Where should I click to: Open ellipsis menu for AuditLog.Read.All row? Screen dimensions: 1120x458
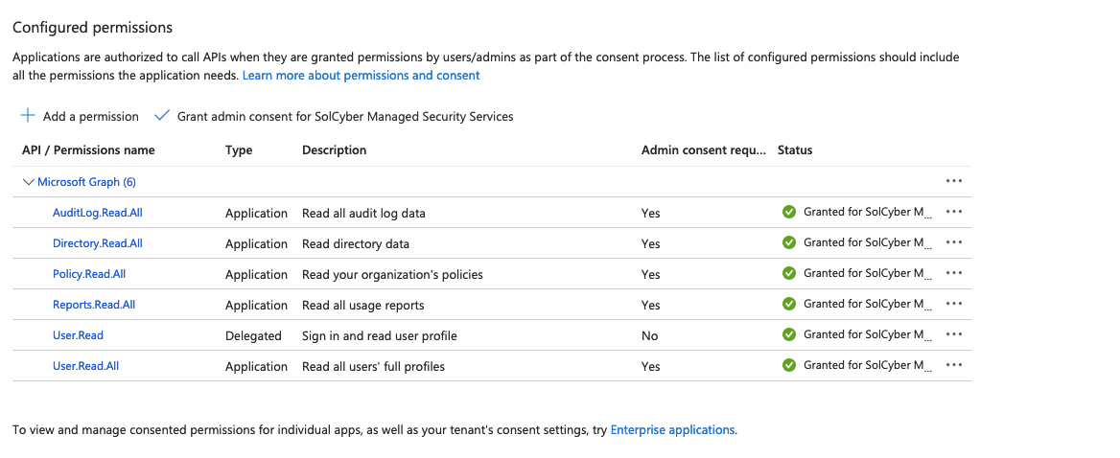click(x=953, y=212)
